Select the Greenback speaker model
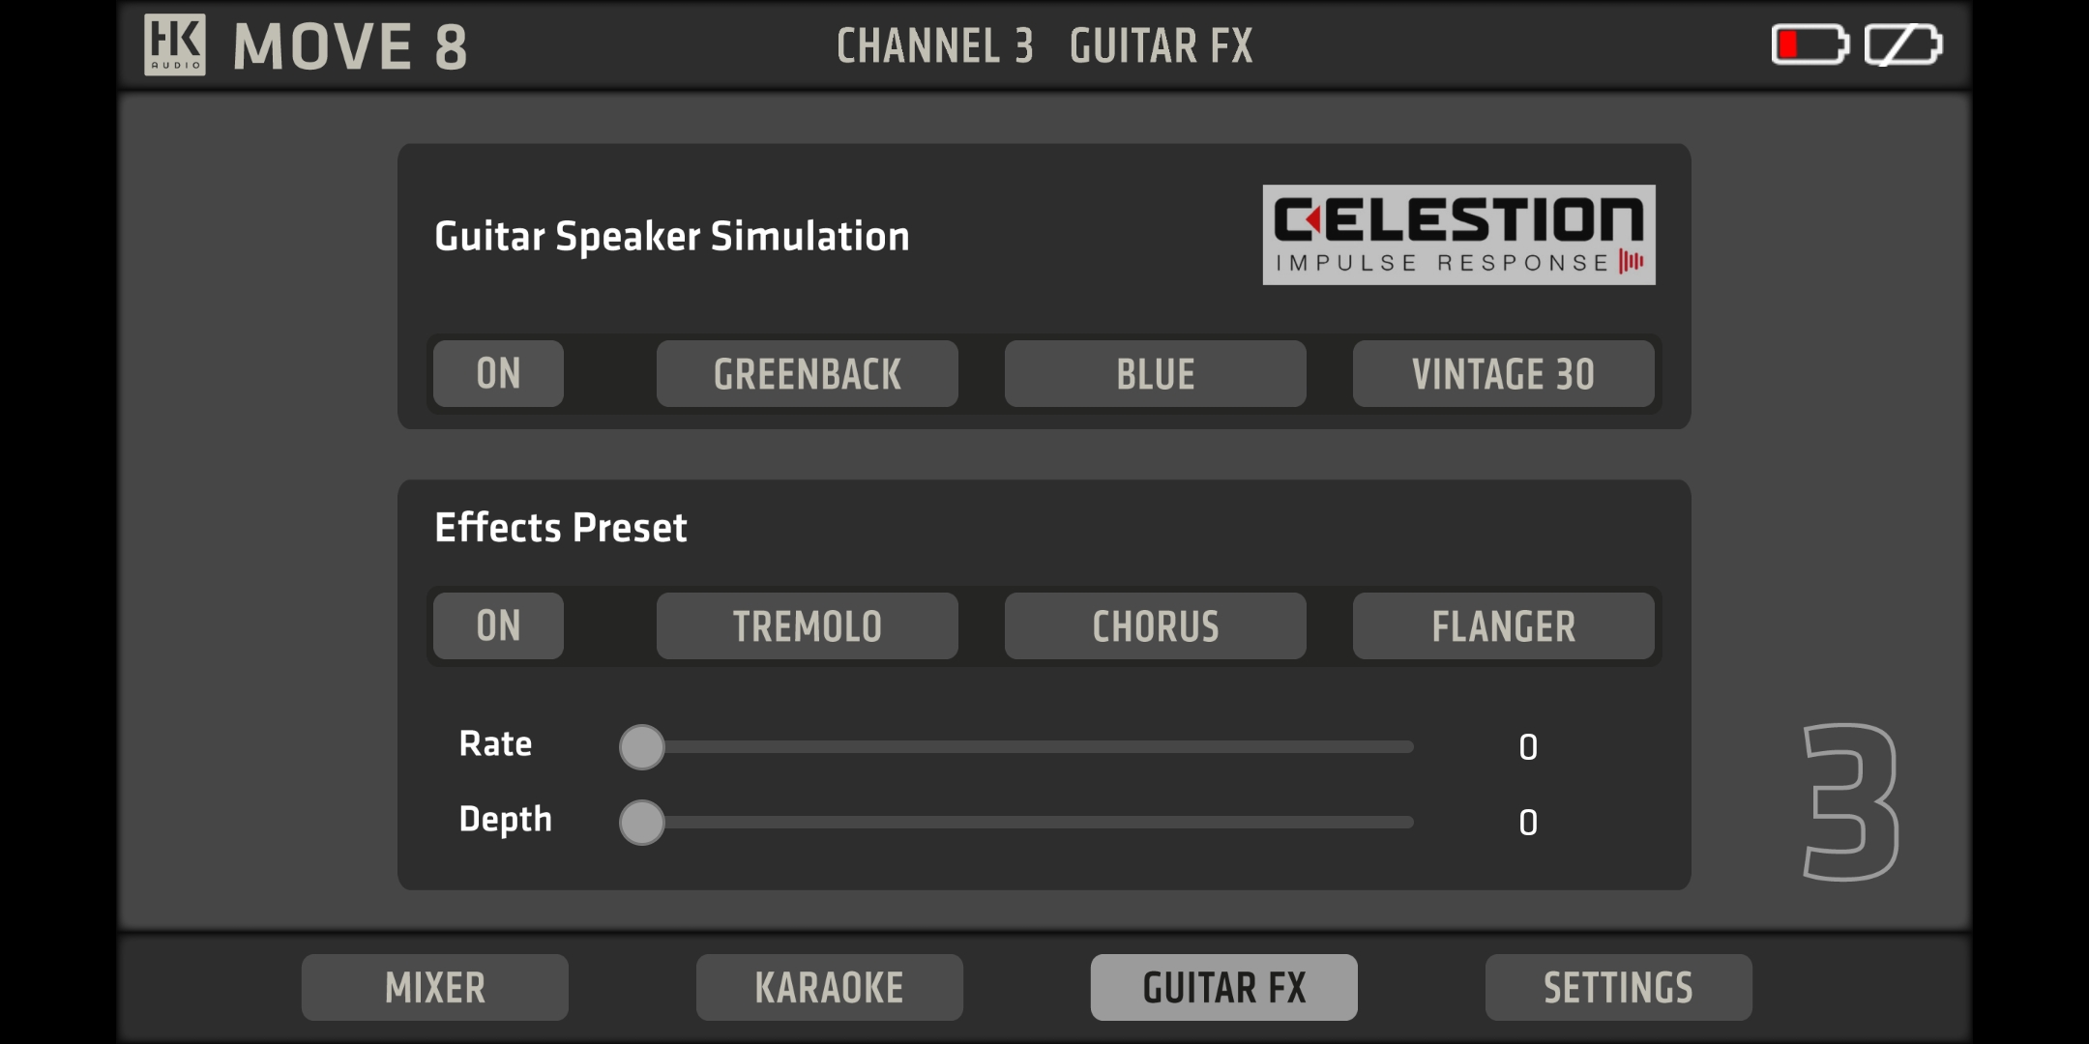Image resolution: width=2089 pixels, height=1044 pixels. (x=807, y=374)
